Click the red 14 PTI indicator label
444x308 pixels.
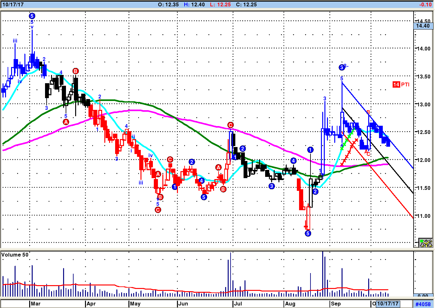pos(401,84)
